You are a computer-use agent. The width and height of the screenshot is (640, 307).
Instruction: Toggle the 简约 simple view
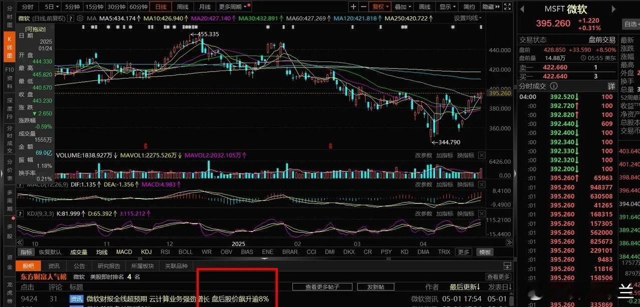point(469,6)
